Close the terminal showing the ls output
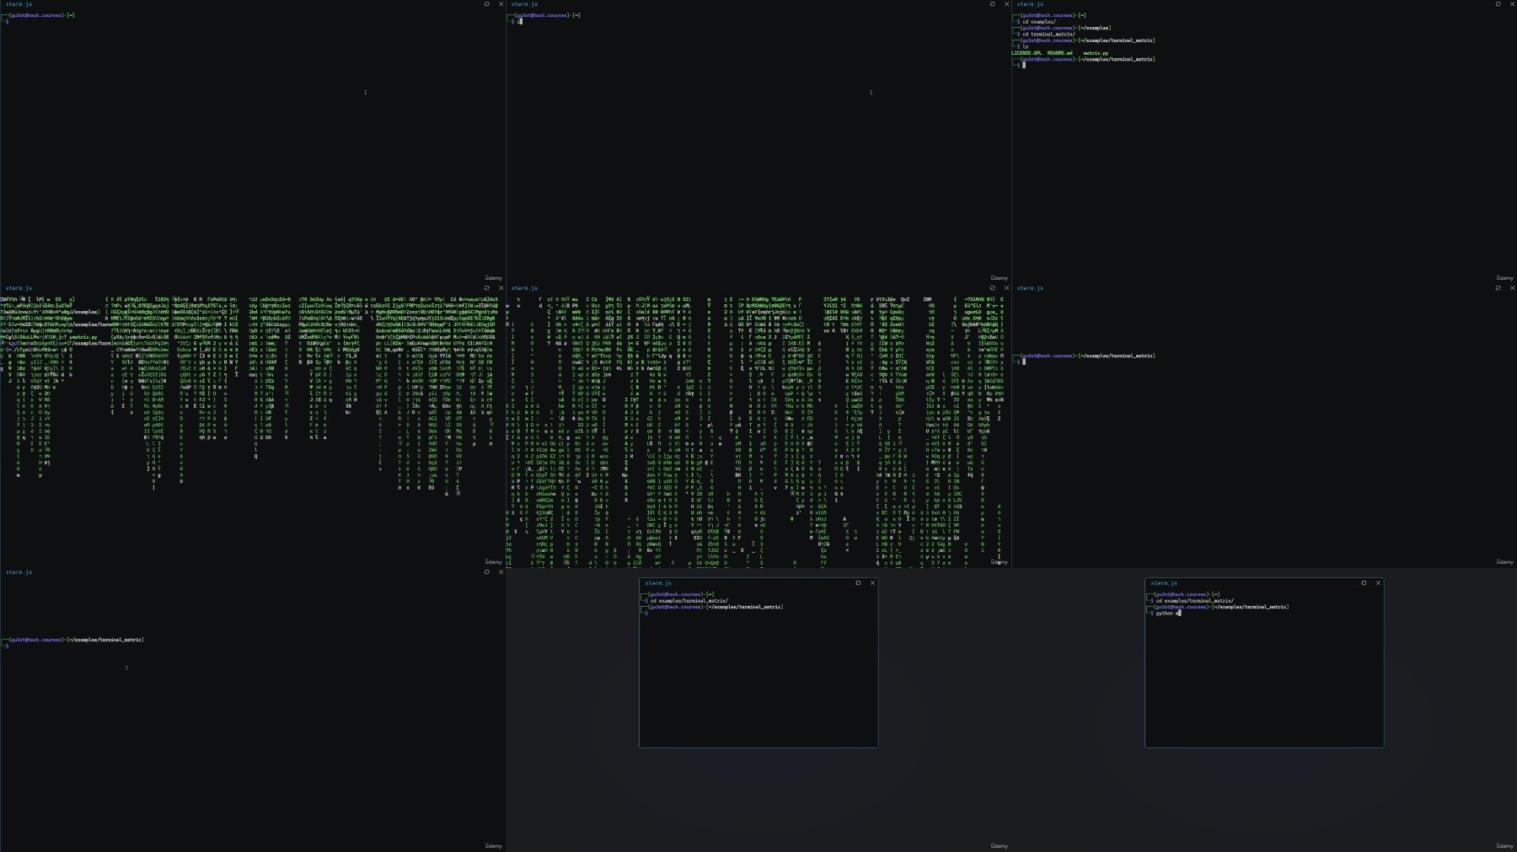The height and width of the screenshot is (852, 1517). 1512,4
